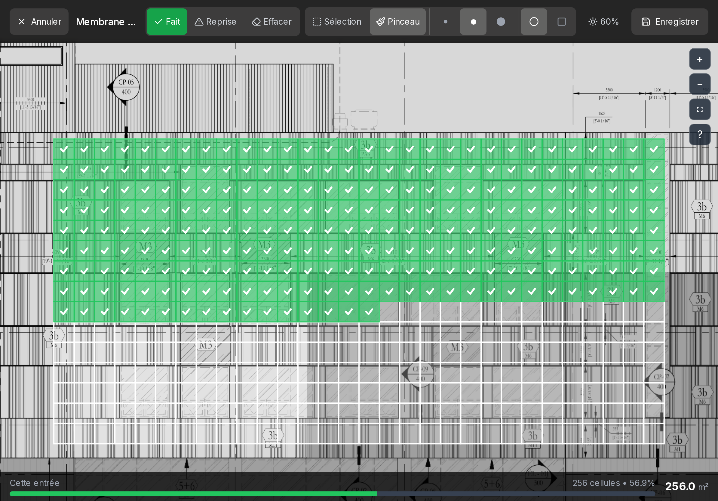This screenshot has height=501, width=718.
Task: Click the Cette entrée label
Action: tap(35, 483)
